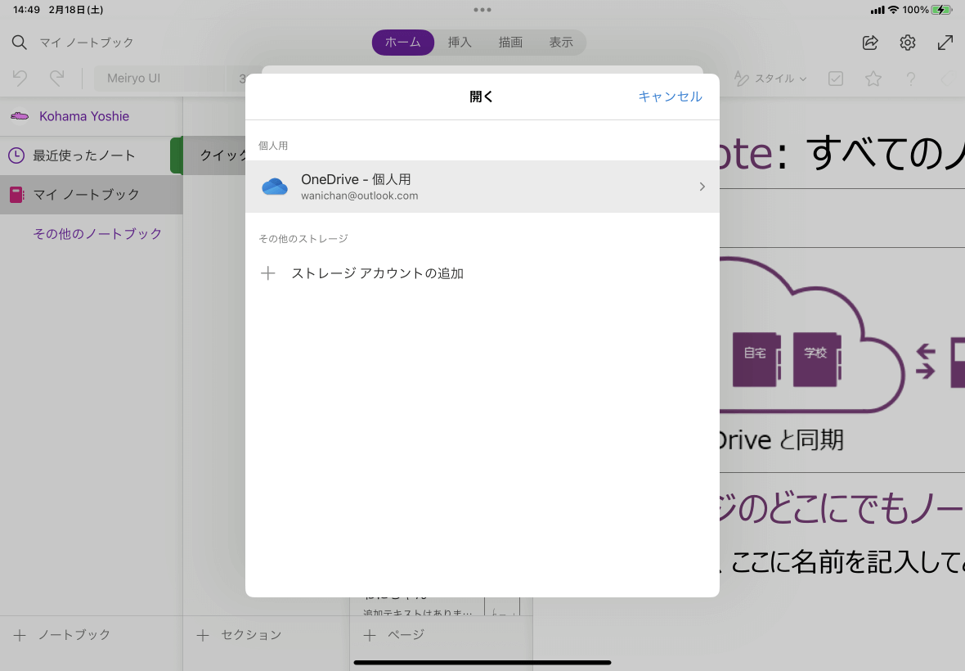The width and height of the screenshot is (965, 671).
Task: Click the redo arrow icon
Action: pyautogui.click(x=57, y=79)
